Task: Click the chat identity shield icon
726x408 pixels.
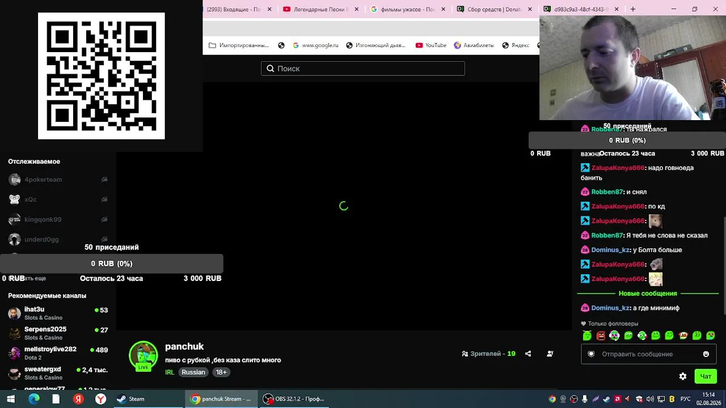Action: 591,354
